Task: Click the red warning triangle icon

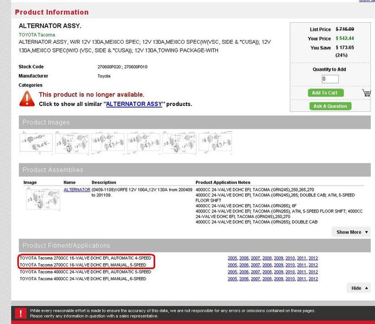Action: pos(27,98)
